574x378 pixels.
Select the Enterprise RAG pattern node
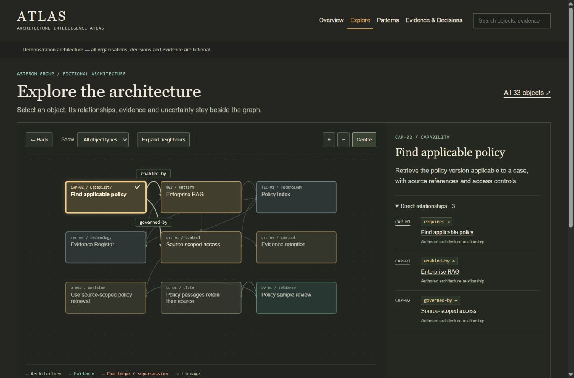pos(201,197)
